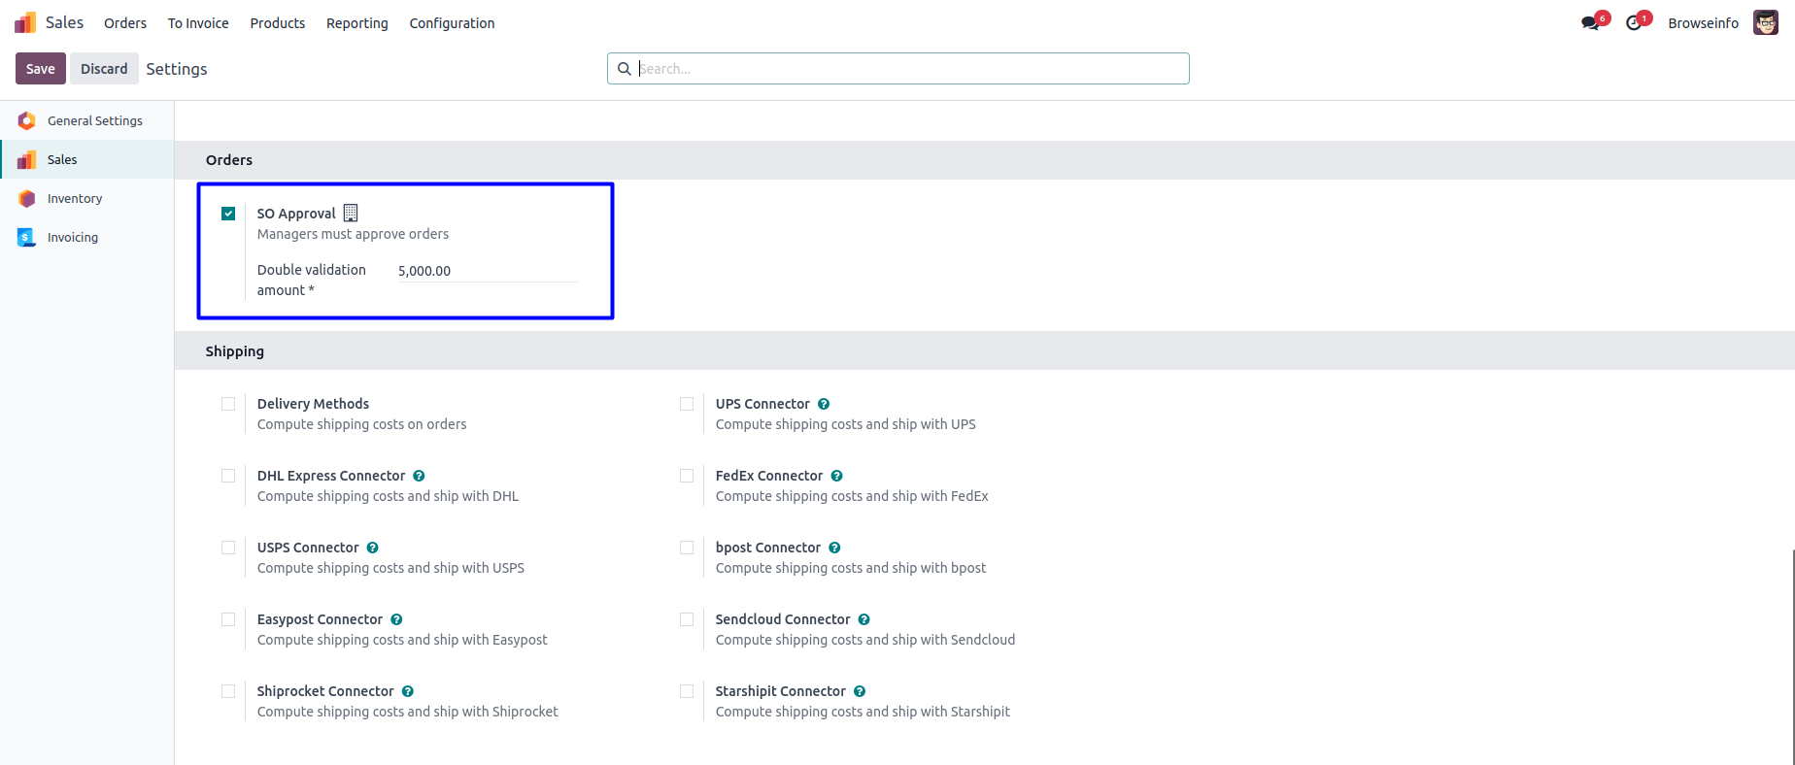The width and height of the screenshot is (1795, 765).
Task: Click the user avatar picture
Action: (x=1765, y=22)
